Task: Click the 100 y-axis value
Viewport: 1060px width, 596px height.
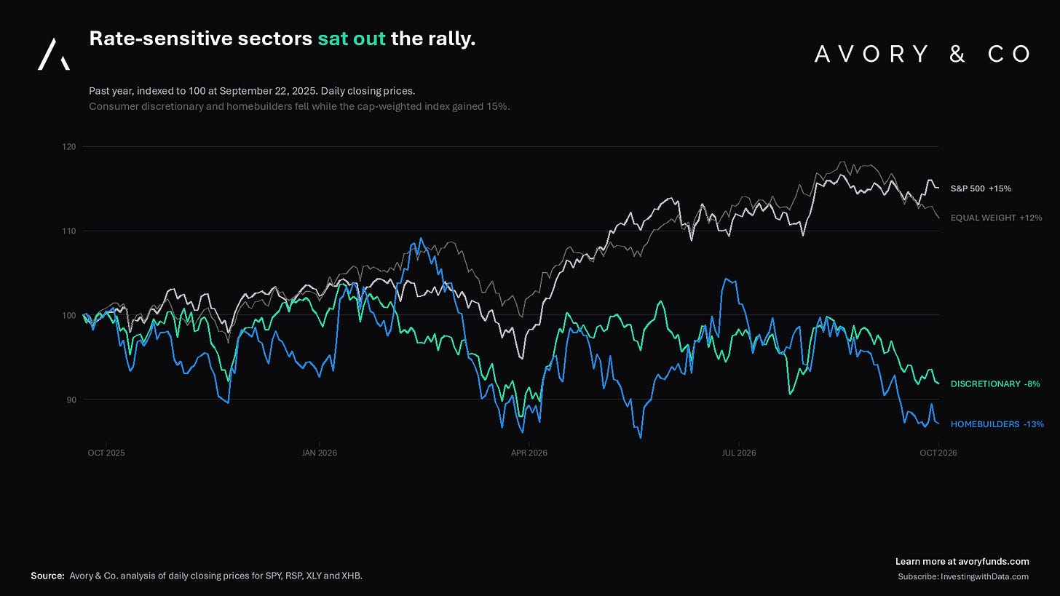Action: click(x=69, y=315)
